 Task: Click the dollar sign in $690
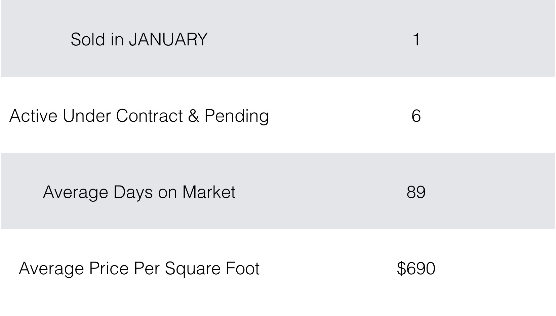[401, 269]
